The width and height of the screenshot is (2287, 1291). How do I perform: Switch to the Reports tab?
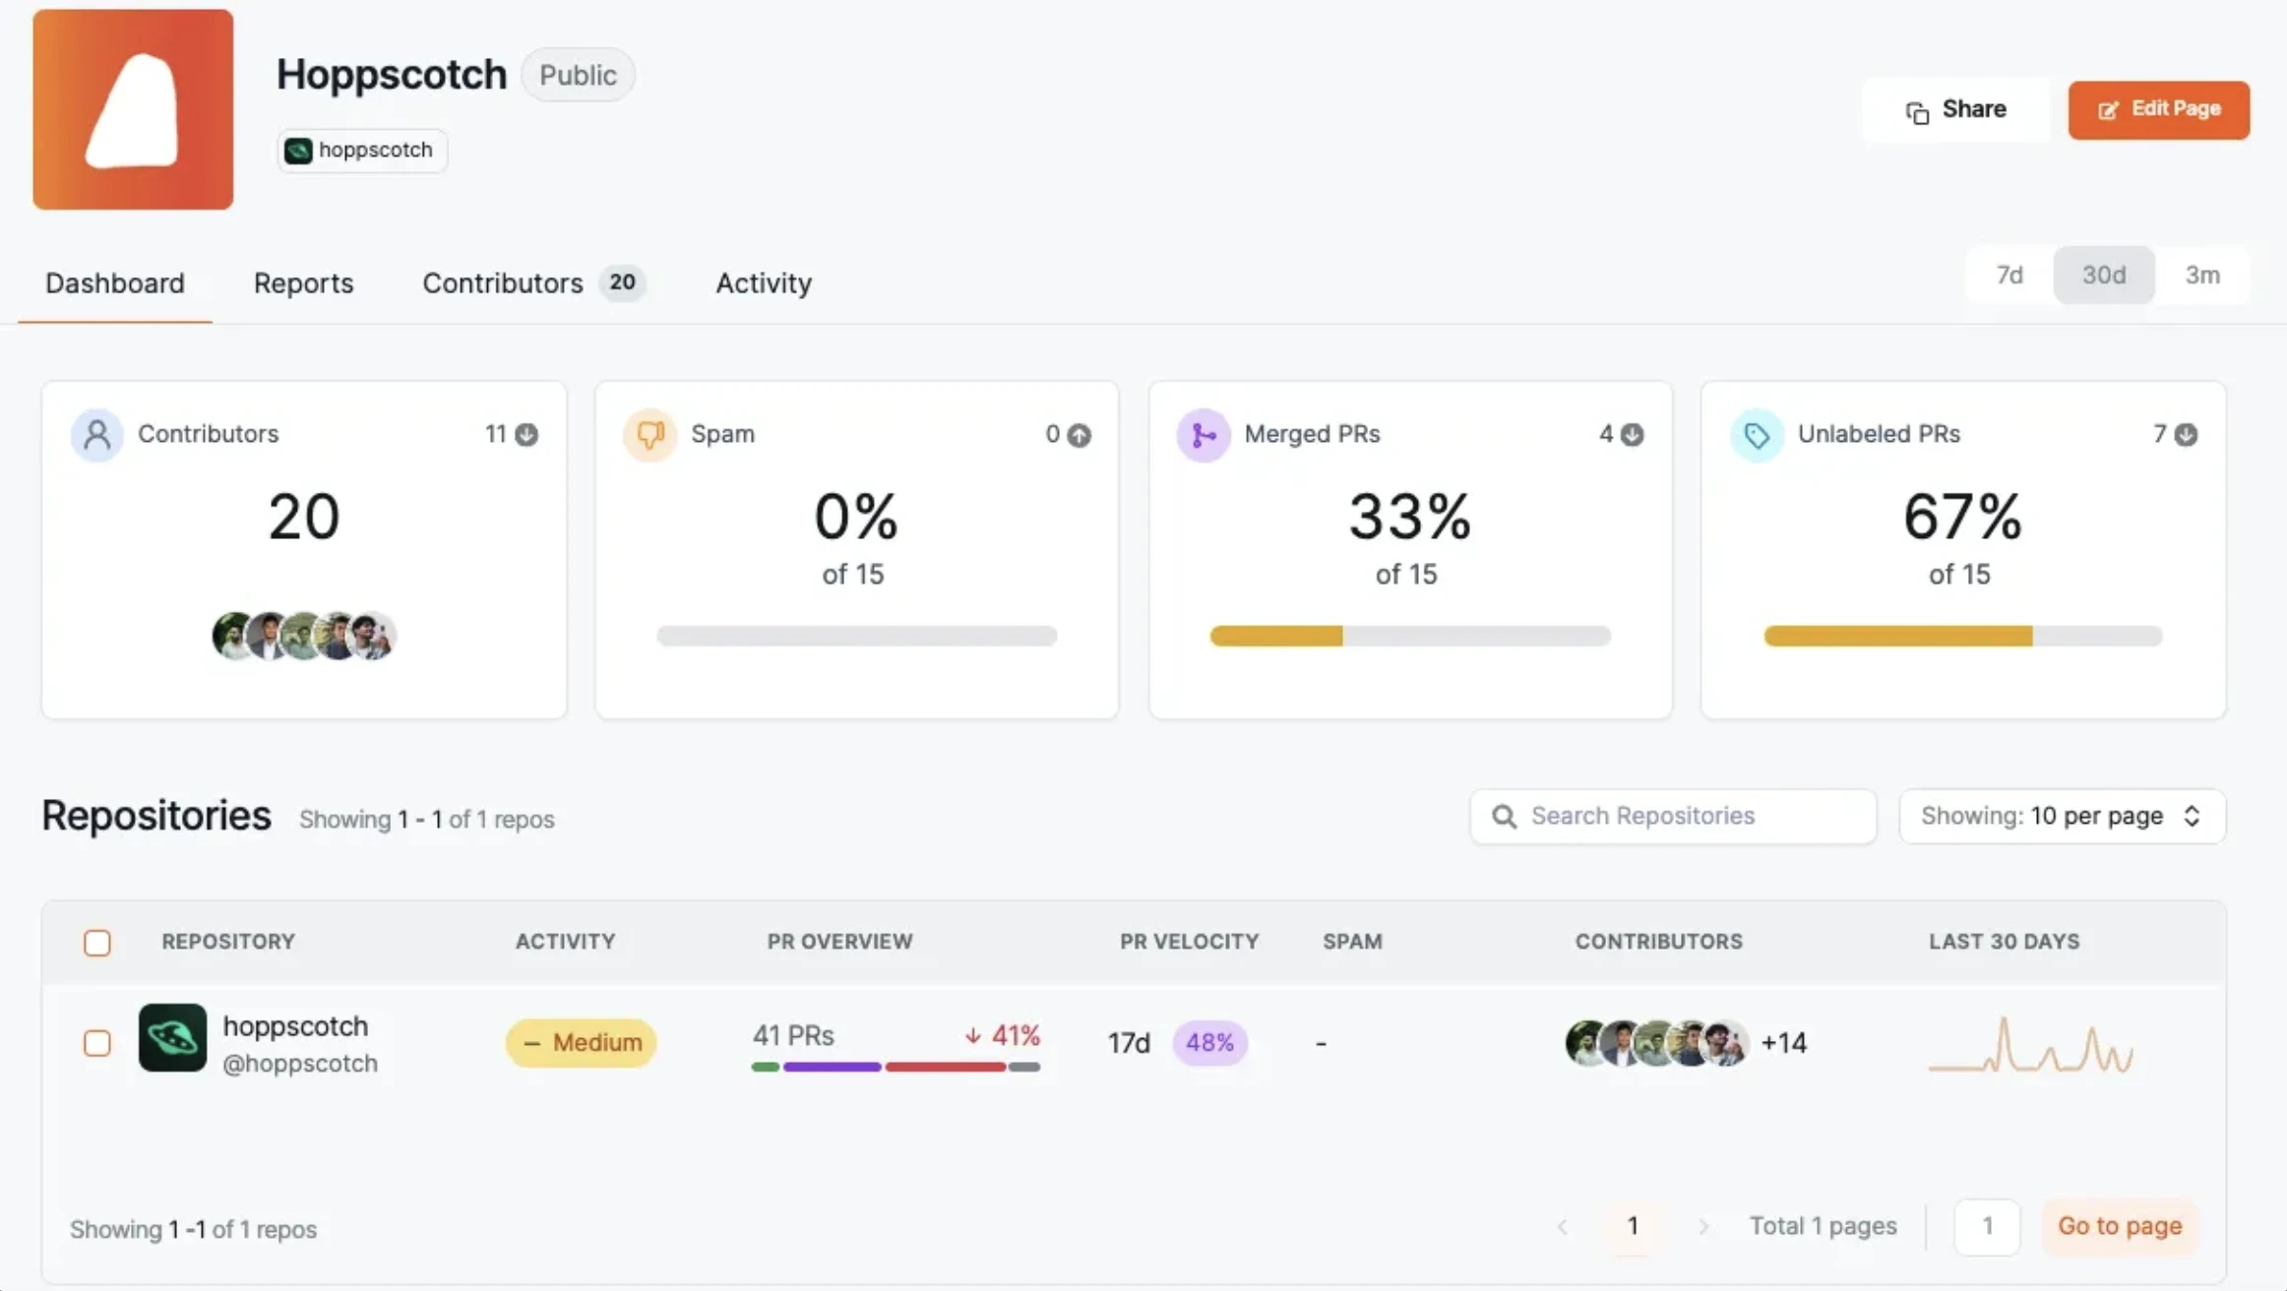(x=303, y=283)
